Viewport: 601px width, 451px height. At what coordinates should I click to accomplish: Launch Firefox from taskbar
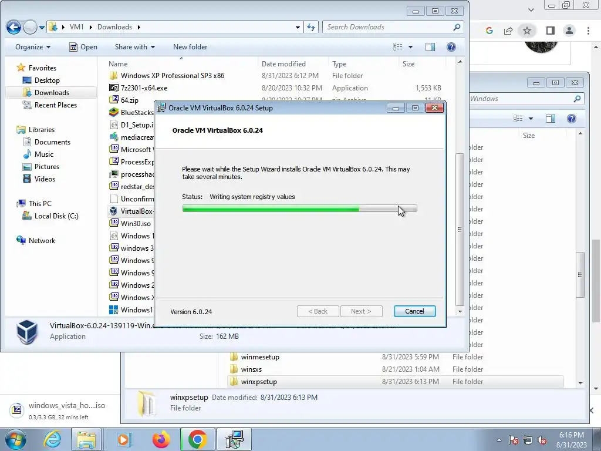tap(161, 439)
